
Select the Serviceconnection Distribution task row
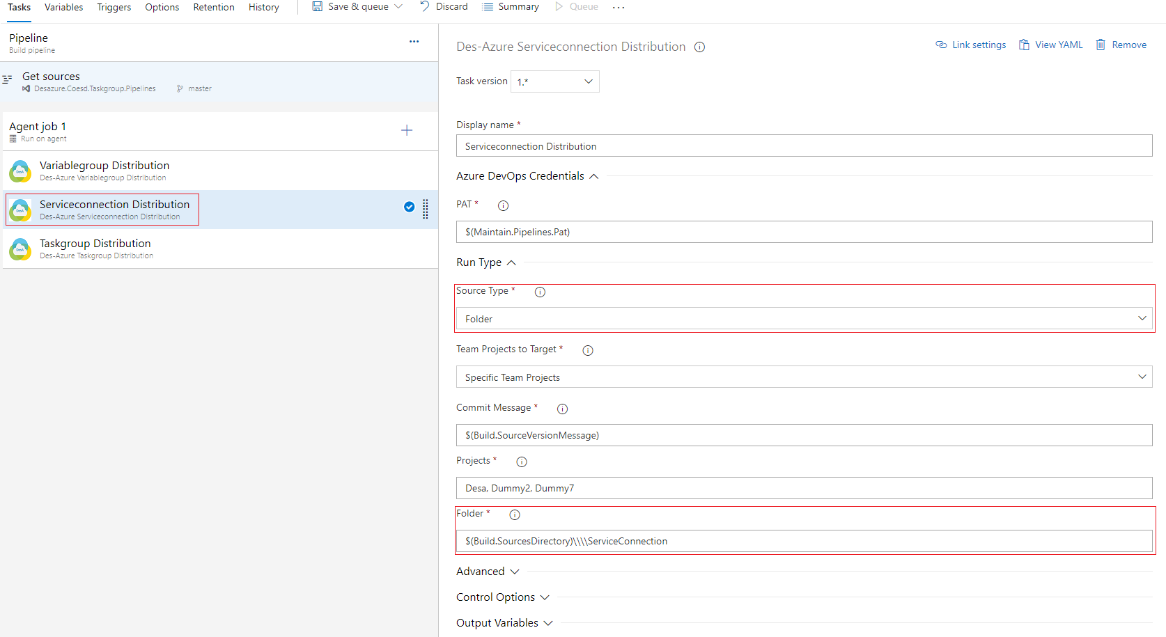pos(220,210)
